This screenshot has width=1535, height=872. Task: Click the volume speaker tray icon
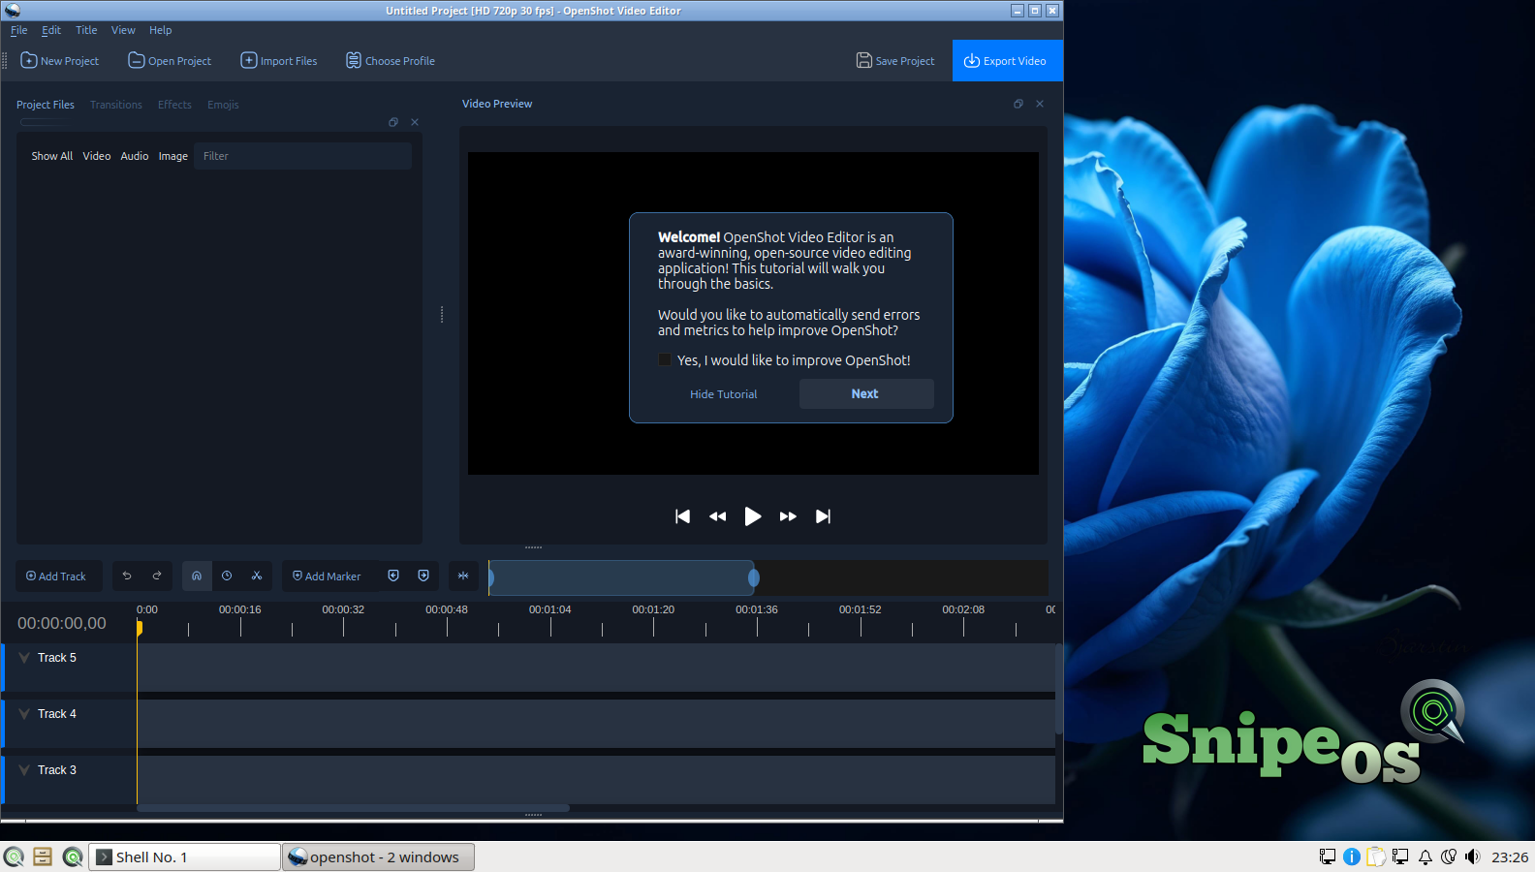tap(1473, 856)
